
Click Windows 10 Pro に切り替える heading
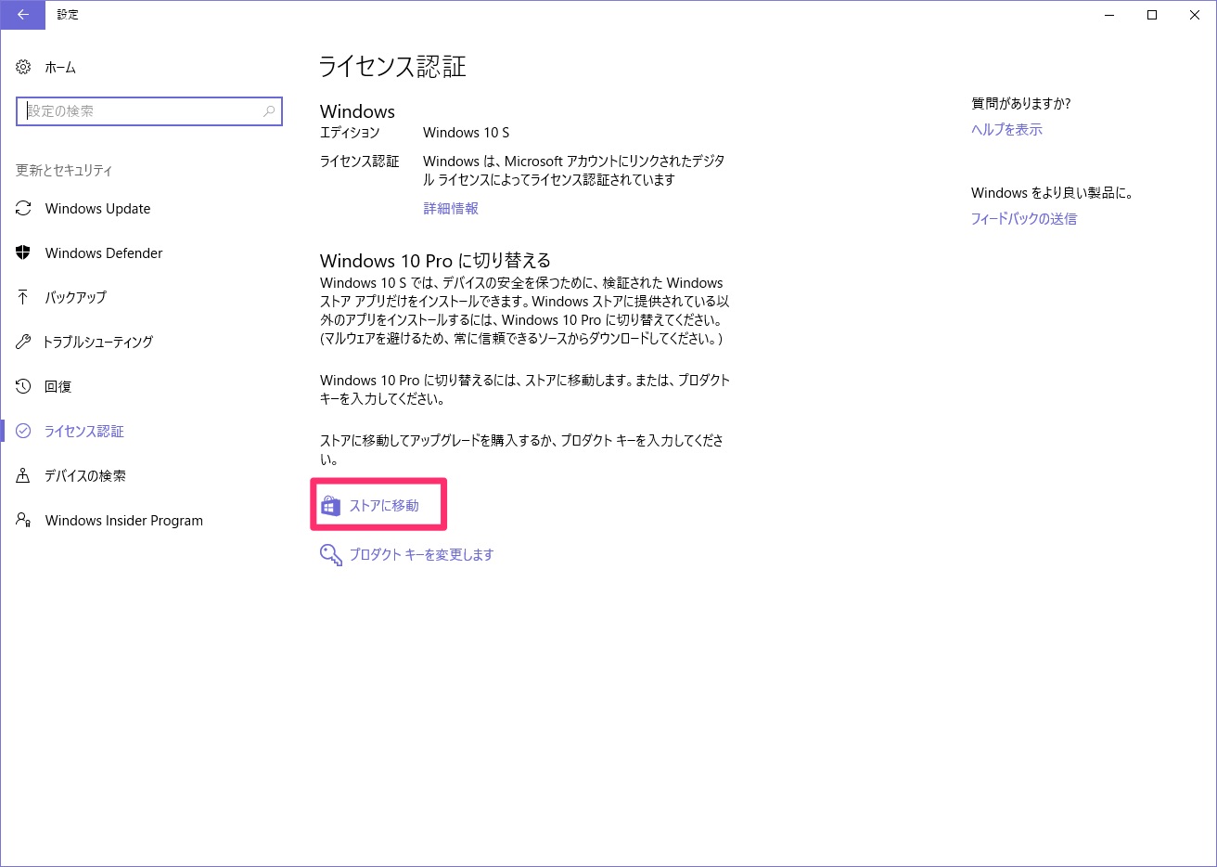tap(435, 261)
